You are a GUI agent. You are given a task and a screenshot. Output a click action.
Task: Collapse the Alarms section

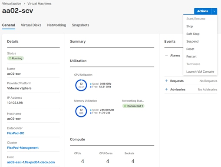(x=166, y=55)
